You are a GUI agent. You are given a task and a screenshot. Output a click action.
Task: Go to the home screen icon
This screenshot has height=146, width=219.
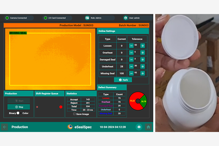(x=148, y=127)
